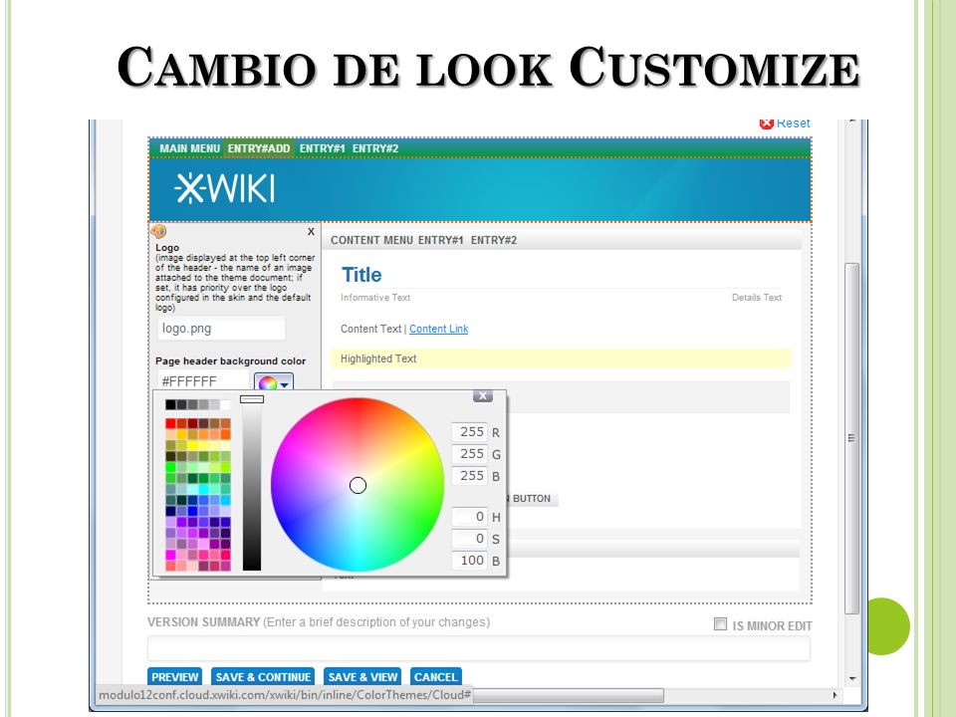Click the color palette icon atop the Logo panel

158,231
